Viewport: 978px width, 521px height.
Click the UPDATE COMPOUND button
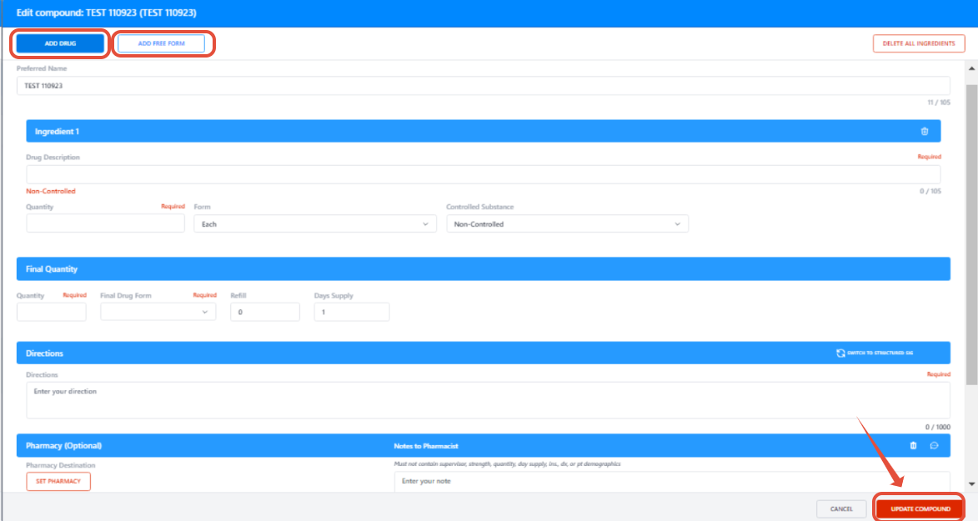click(x=920, y=509)
